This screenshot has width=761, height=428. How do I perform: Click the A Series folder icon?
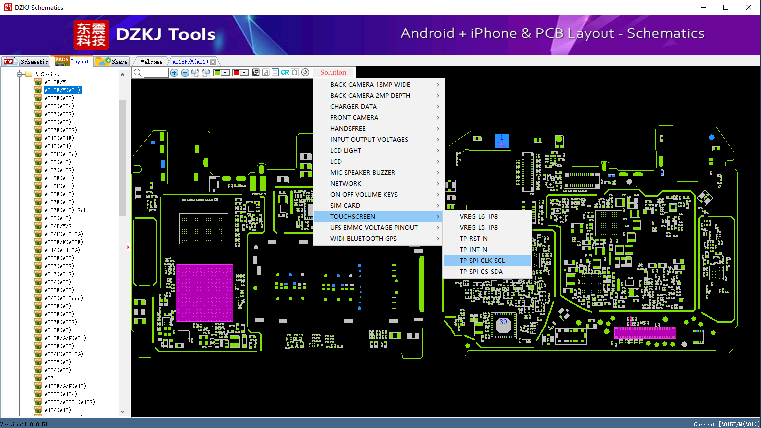click(29, 74)
